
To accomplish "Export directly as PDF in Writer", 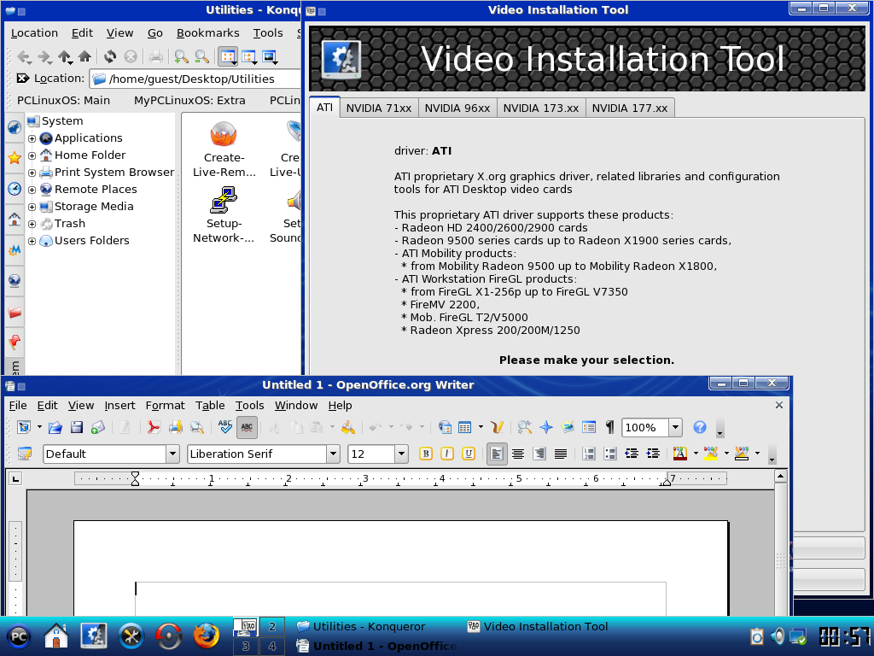I will tap(154, 427).
